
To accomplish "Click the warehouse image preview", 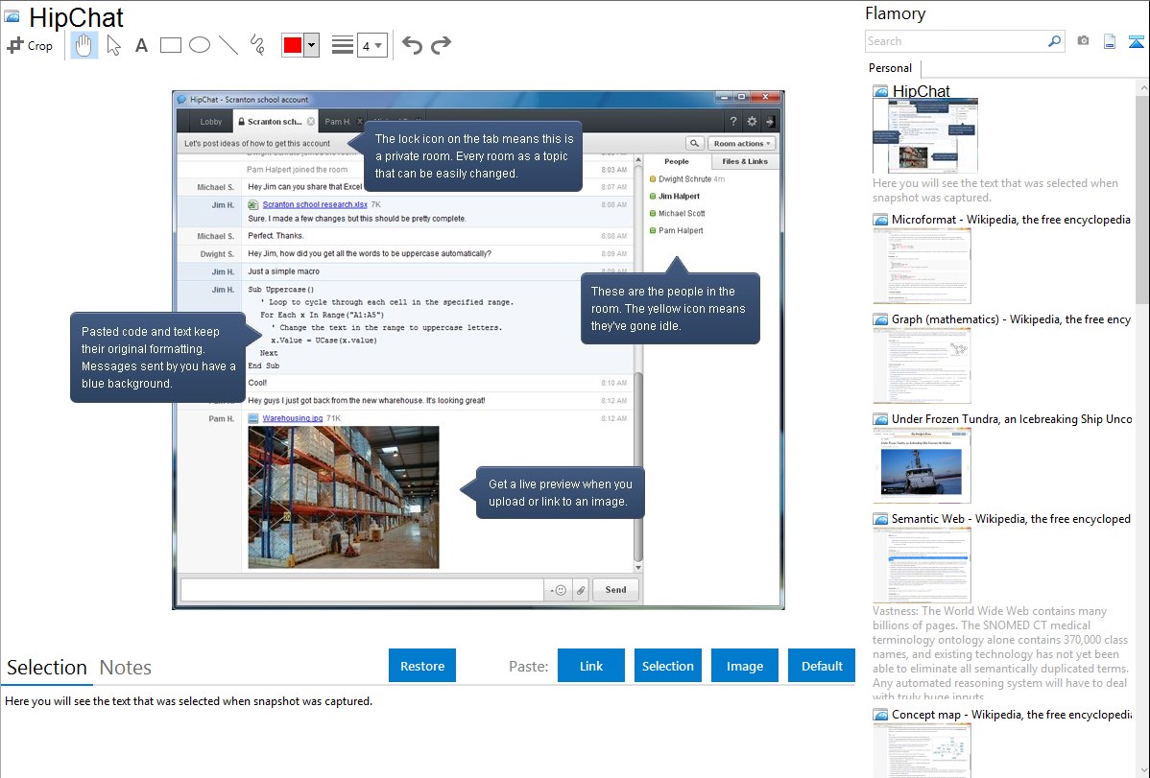I will 344,497.
